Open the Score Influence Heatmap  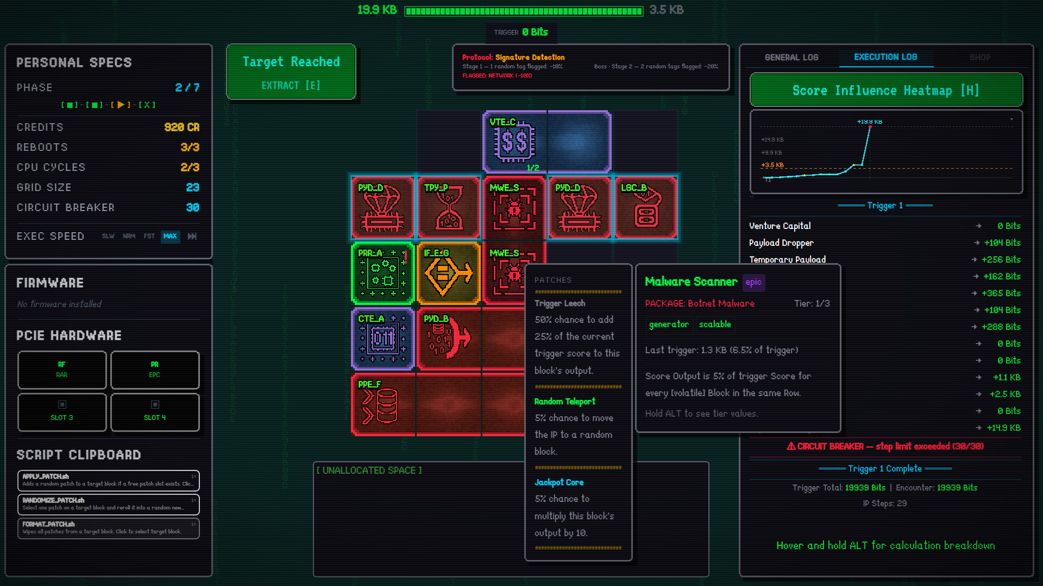click(886, 90)
